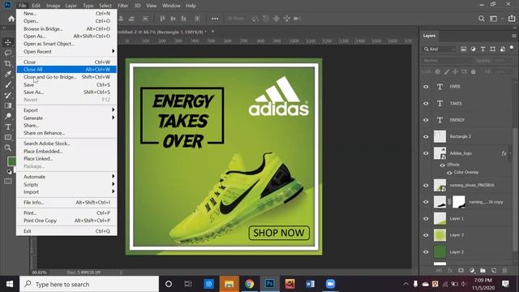Open Chrome from the taskbar
The height and width of the screenshot is (292, 519).
click(249, 284)
